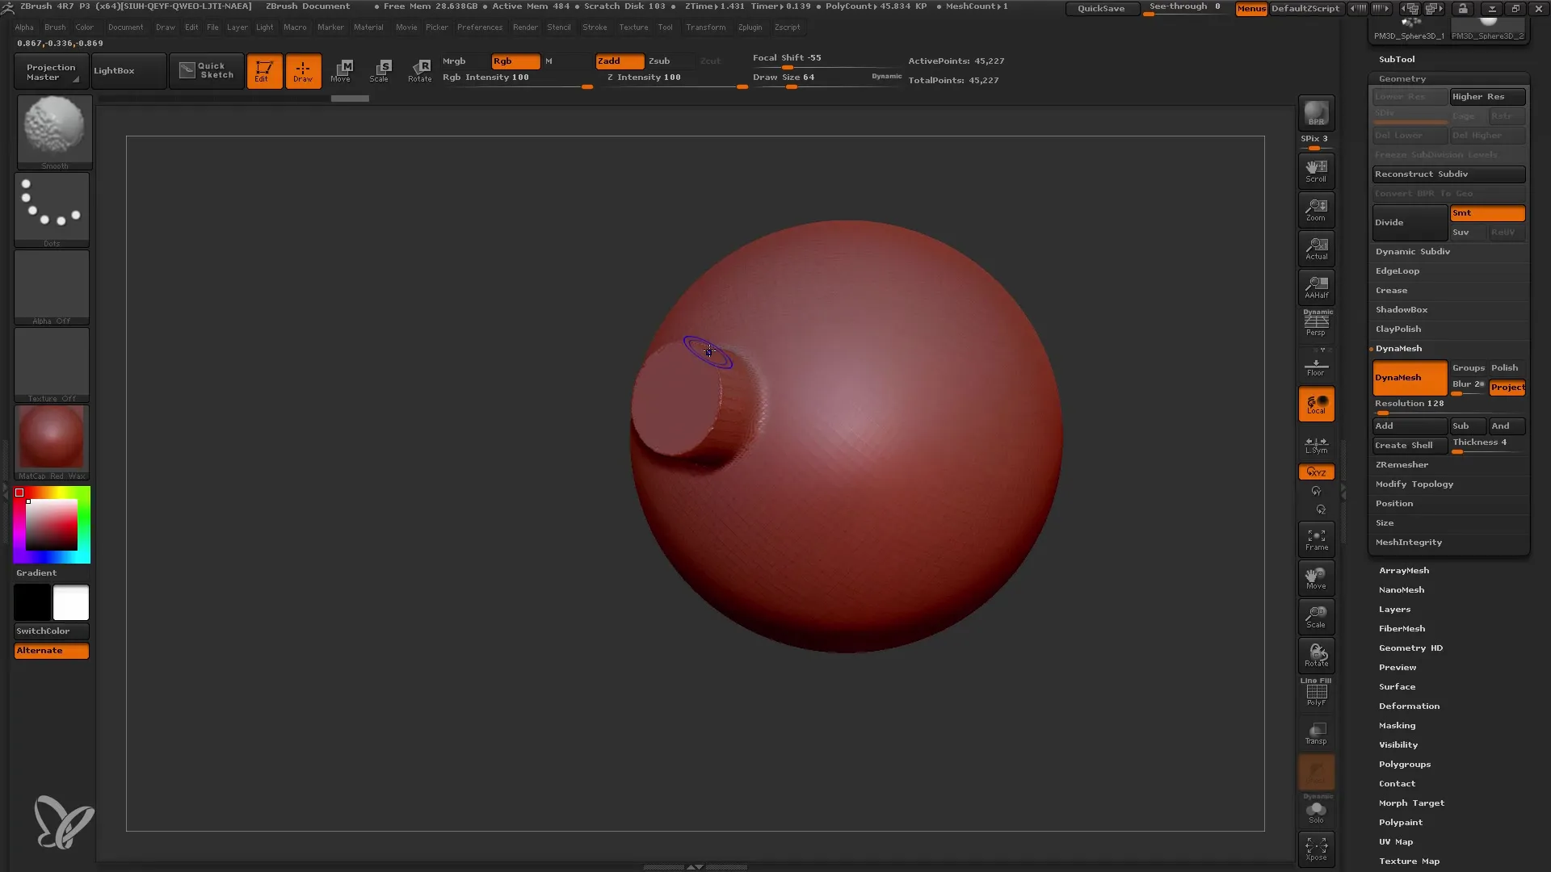Toggle Transp transparency icon
This screenshot has width=1551, height=872.
[1316, 732]
